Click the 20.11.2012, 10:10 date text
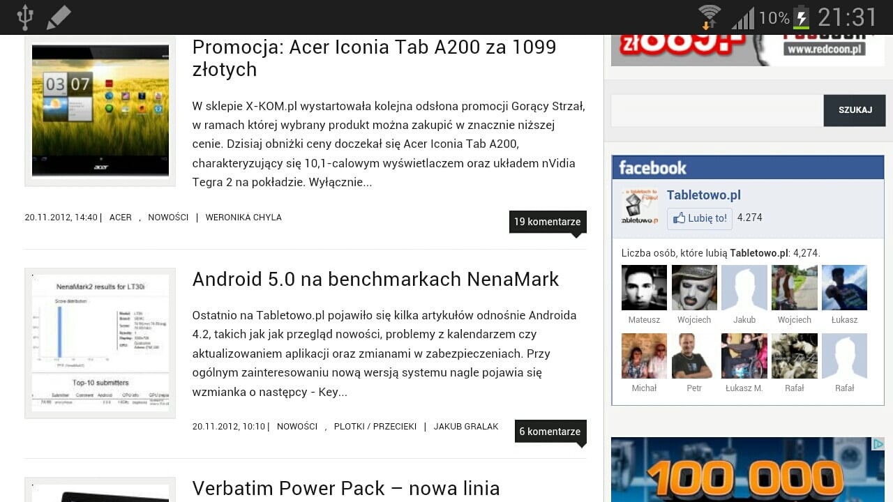This screenshot has height=502, width=893. [x=229, y=427]
